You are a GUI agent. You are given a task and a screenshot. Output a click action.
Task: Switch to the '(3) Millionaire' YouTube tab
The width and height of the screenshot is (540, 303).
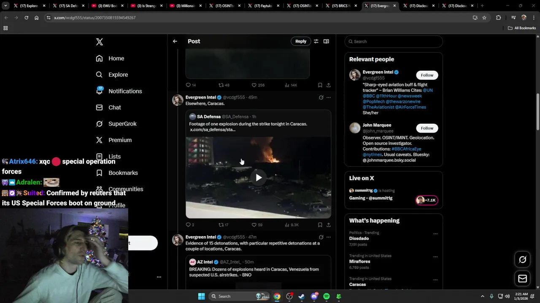(185, 6)
